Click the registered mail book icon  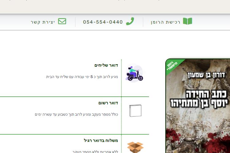(135, 110)
